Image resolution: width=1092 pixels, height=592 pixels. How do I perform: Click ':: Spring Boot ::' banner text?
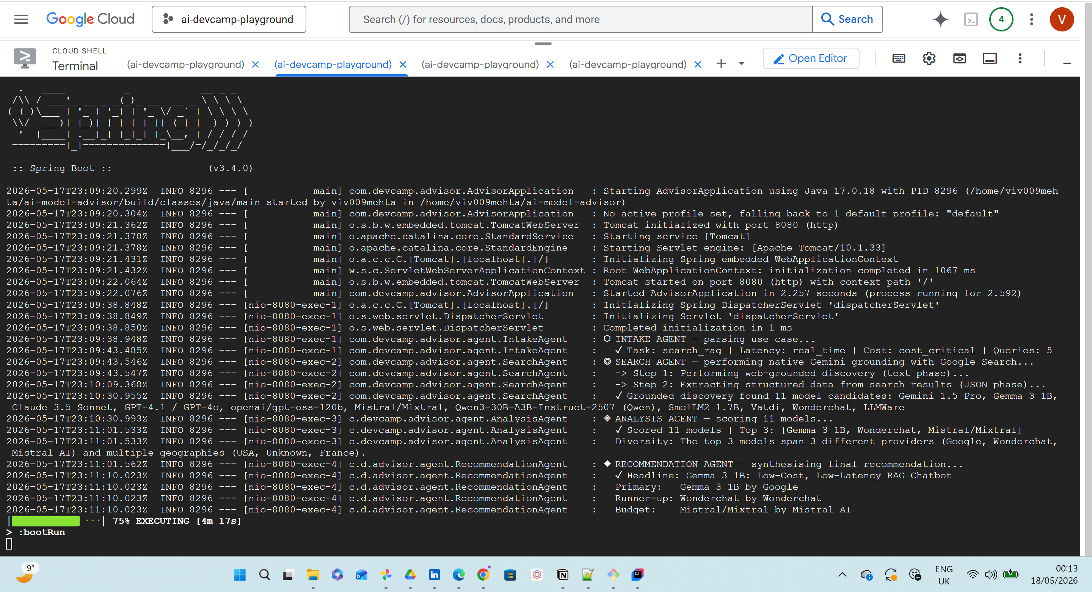[62, 168]
